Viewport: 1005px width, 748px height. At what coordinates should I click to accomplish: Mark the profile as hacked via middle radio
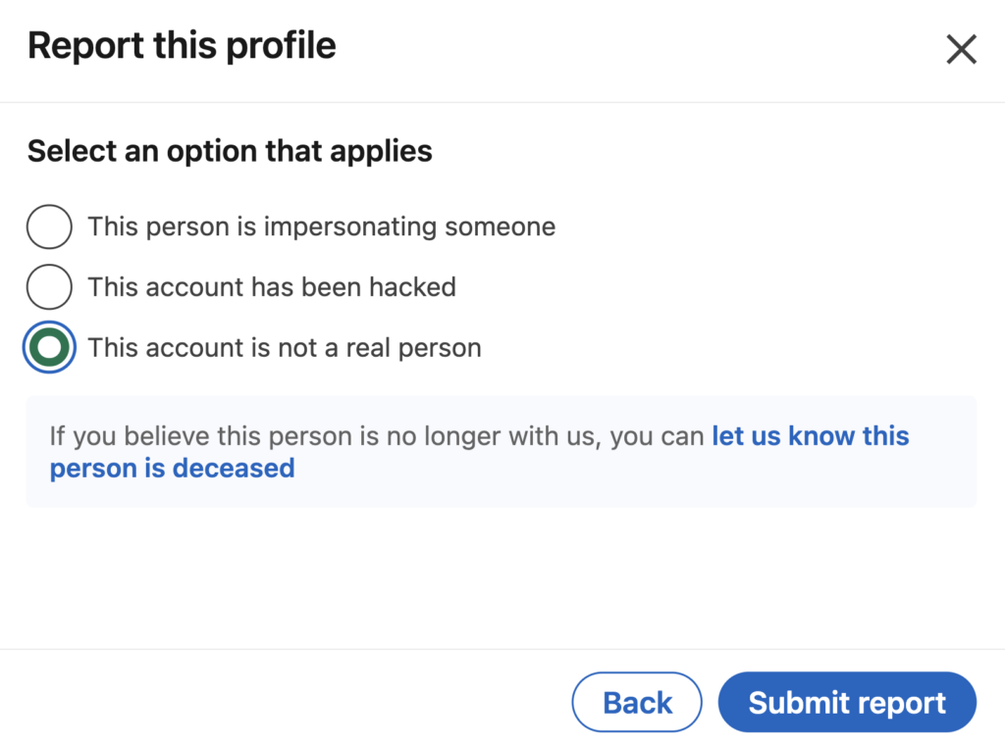tap(49, 287)
